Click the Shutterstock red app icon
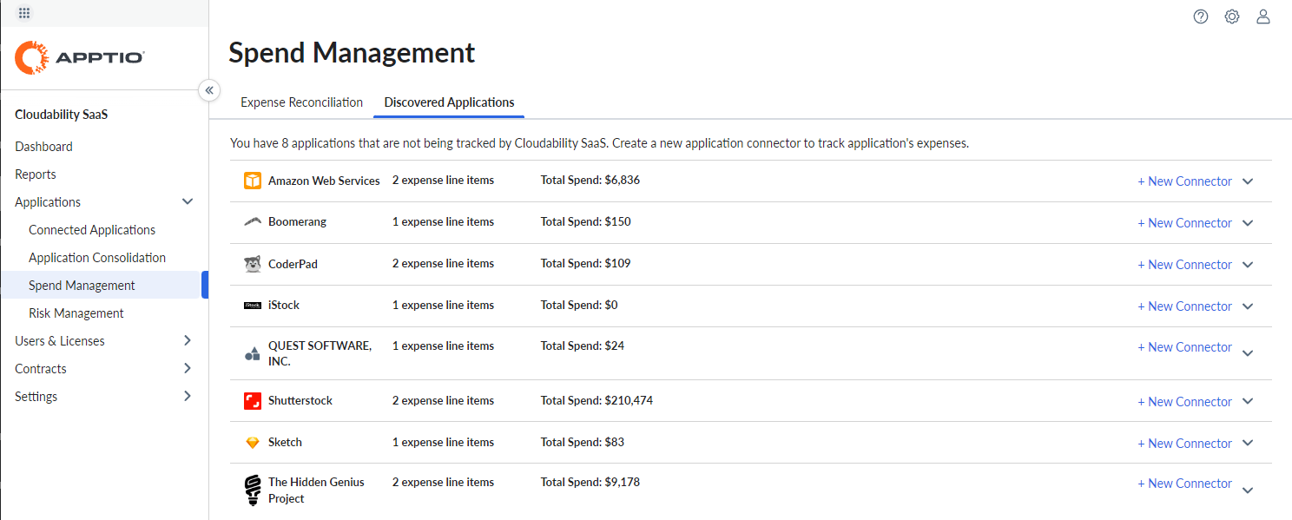Screen dimensions: 1292x520 click(252, 400)
